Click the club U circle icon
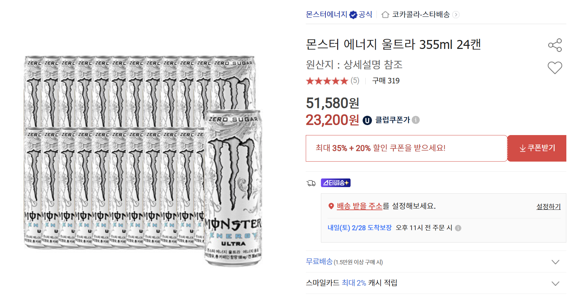This screenshot has height=297, width=576. pyautogui.click(x=367, y=120)
